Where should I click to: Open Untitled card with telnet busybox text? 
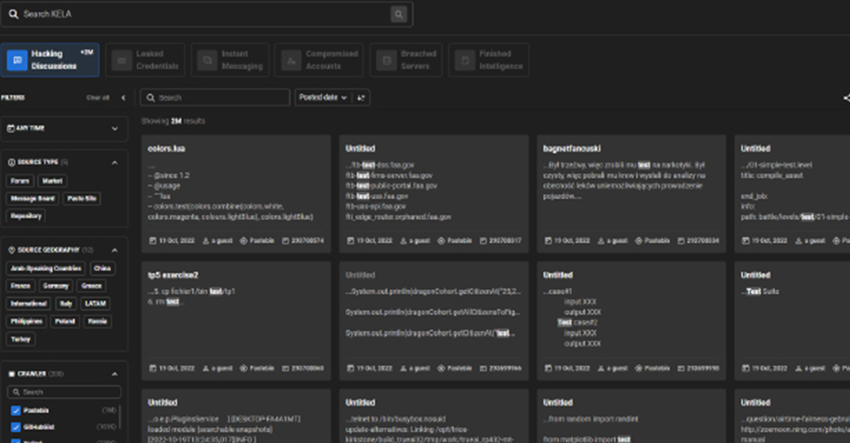pyautogui.click(x=433, y=416)
